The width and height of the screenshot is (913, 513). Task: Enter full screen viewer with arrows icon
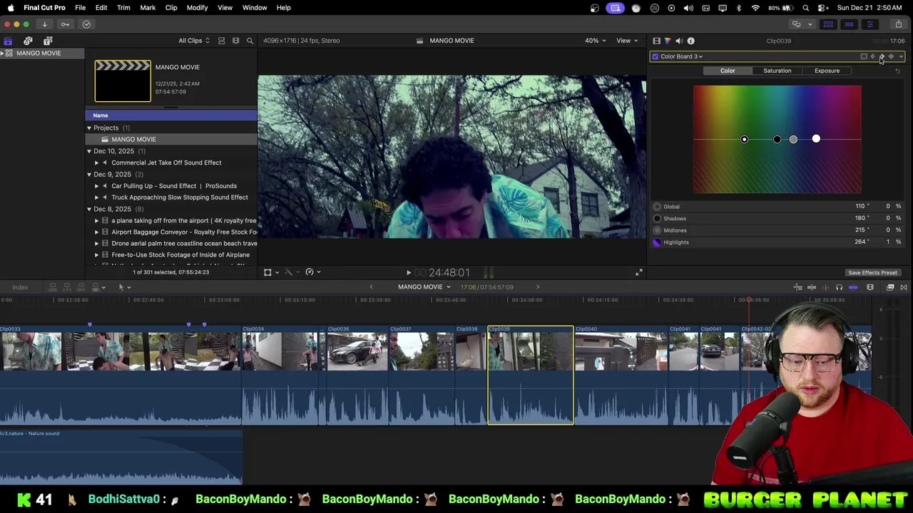click(x=639, y=272)
